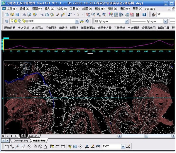Toggle the DGX layer freeze sun icon
This screenshot has width=176, height=153.
(x=16, y=21)
